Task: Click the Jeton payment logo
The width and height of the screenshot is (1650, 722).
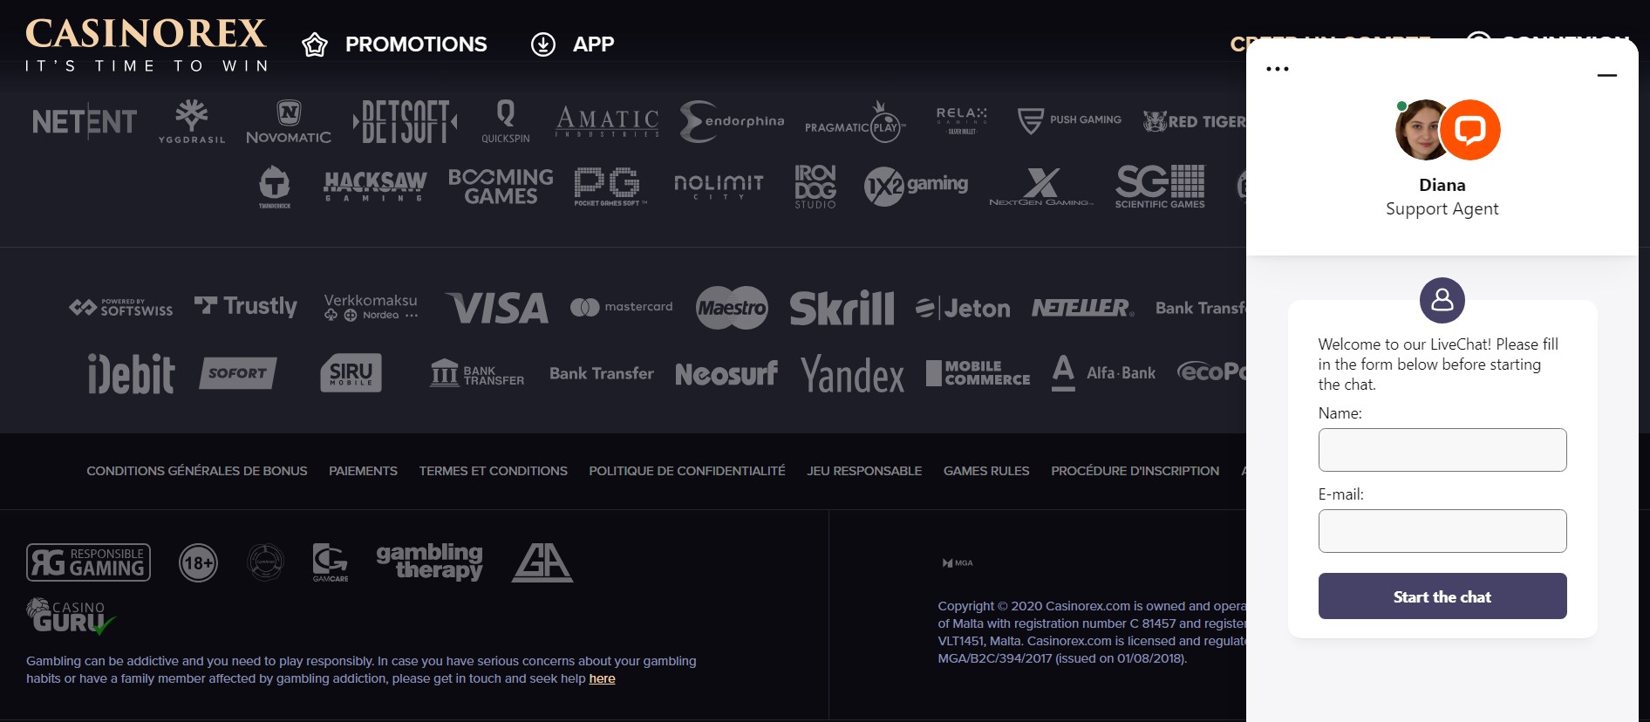Action: click(x=963, y=308)
